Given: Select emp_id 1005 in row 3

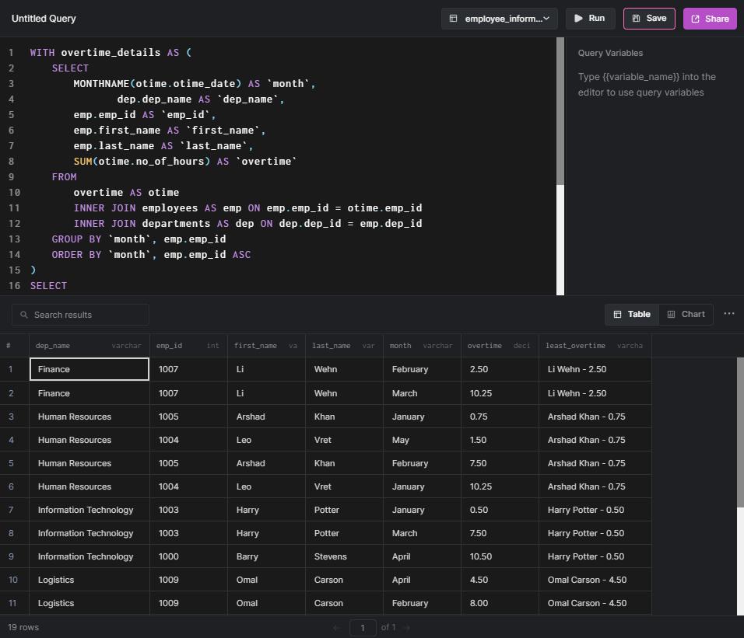Looking at the screenshot, I should [189, 417].
